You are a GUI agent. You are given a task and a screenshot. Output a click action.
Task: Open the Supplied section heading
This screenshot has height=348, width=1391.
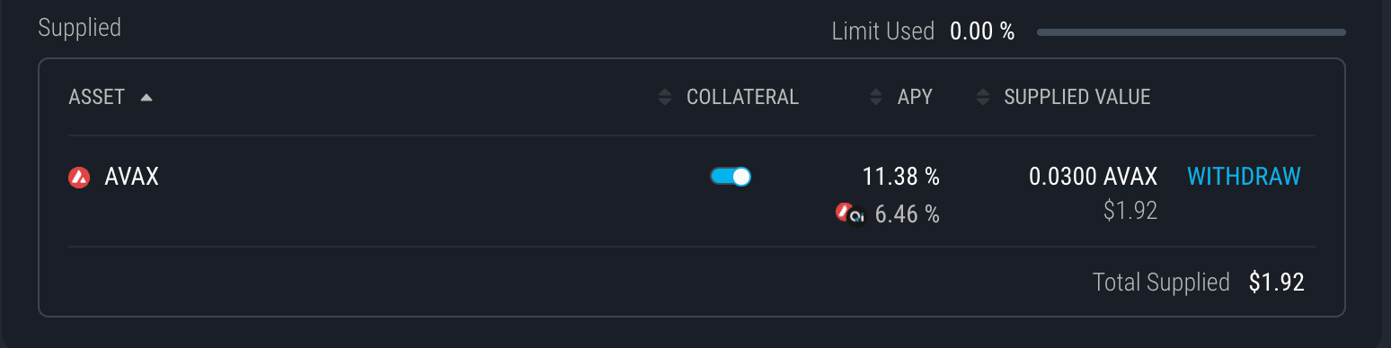79,28
